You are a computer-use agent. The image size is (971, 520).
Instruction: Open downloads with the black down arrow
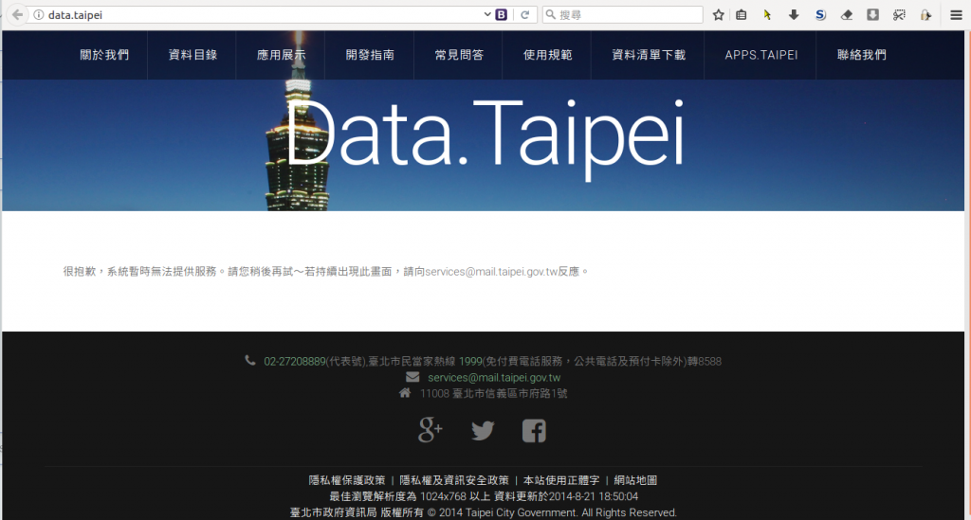794,15
